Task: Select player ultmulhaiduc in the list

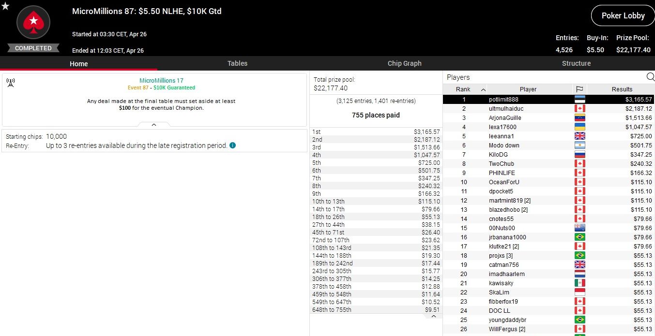Action: [x=506, y=109]
